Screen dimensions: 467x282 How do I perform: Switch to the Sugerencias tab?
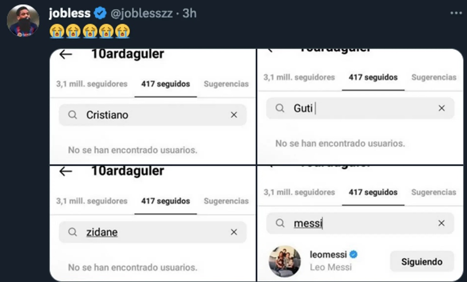(x=226, y=84)
